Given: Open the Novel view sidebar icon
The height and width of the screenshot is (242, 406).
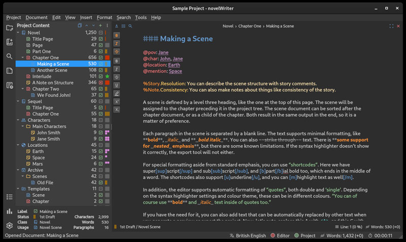Looking at the screenshot, I should coord(10,42).
